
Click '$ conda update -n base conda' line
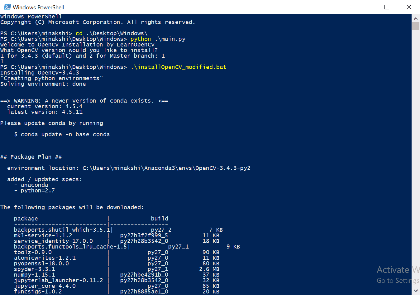pos(62,134)
